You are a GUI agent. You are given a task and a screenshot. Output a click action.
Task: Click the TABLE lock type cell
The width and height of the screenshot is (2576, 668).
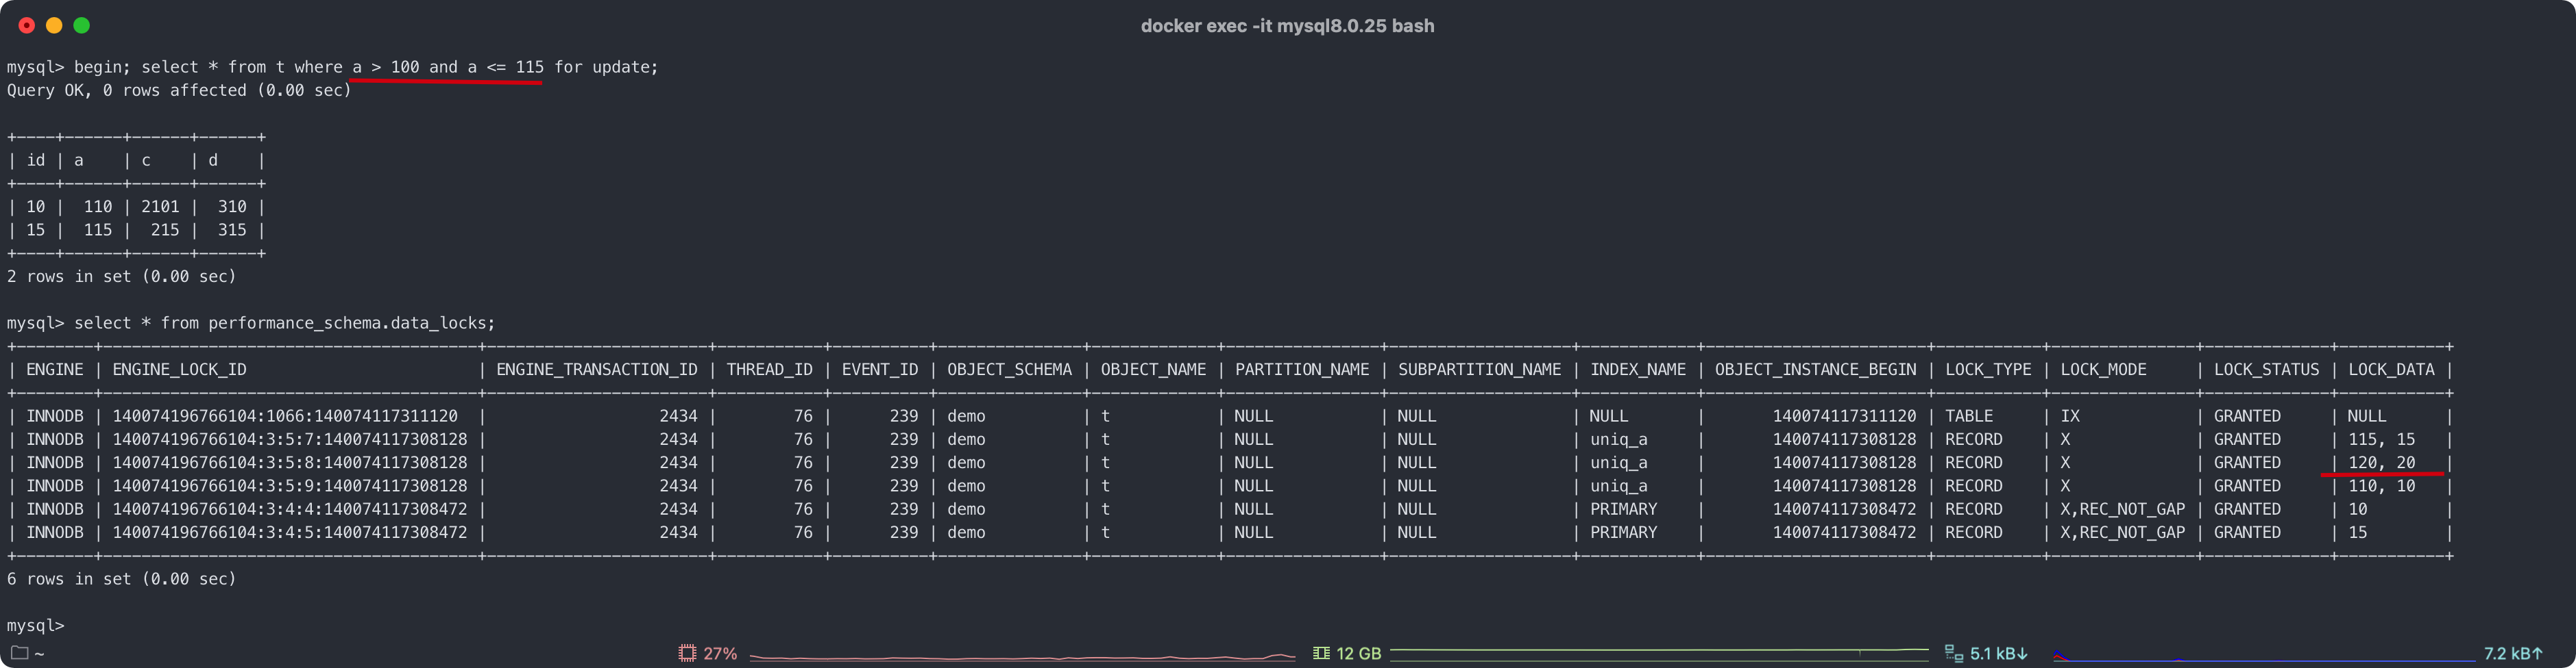click(x=1969, y=415)
